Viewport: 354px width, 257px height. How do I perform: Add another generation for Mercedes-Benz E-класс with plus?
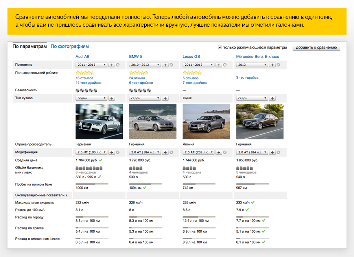click(272, 65)
